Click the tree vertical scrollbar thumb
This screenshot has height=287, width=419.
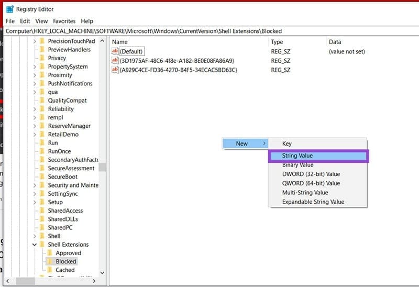pos(102,167)
